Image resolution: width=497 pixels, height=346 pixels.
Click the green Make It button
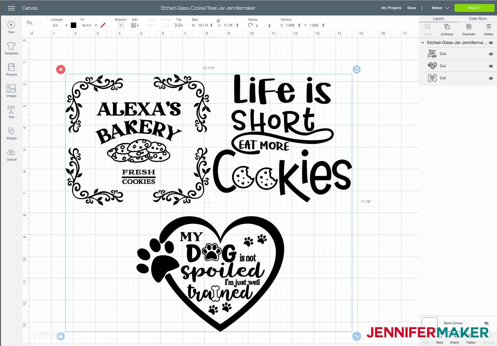click(x=474, y=8)
